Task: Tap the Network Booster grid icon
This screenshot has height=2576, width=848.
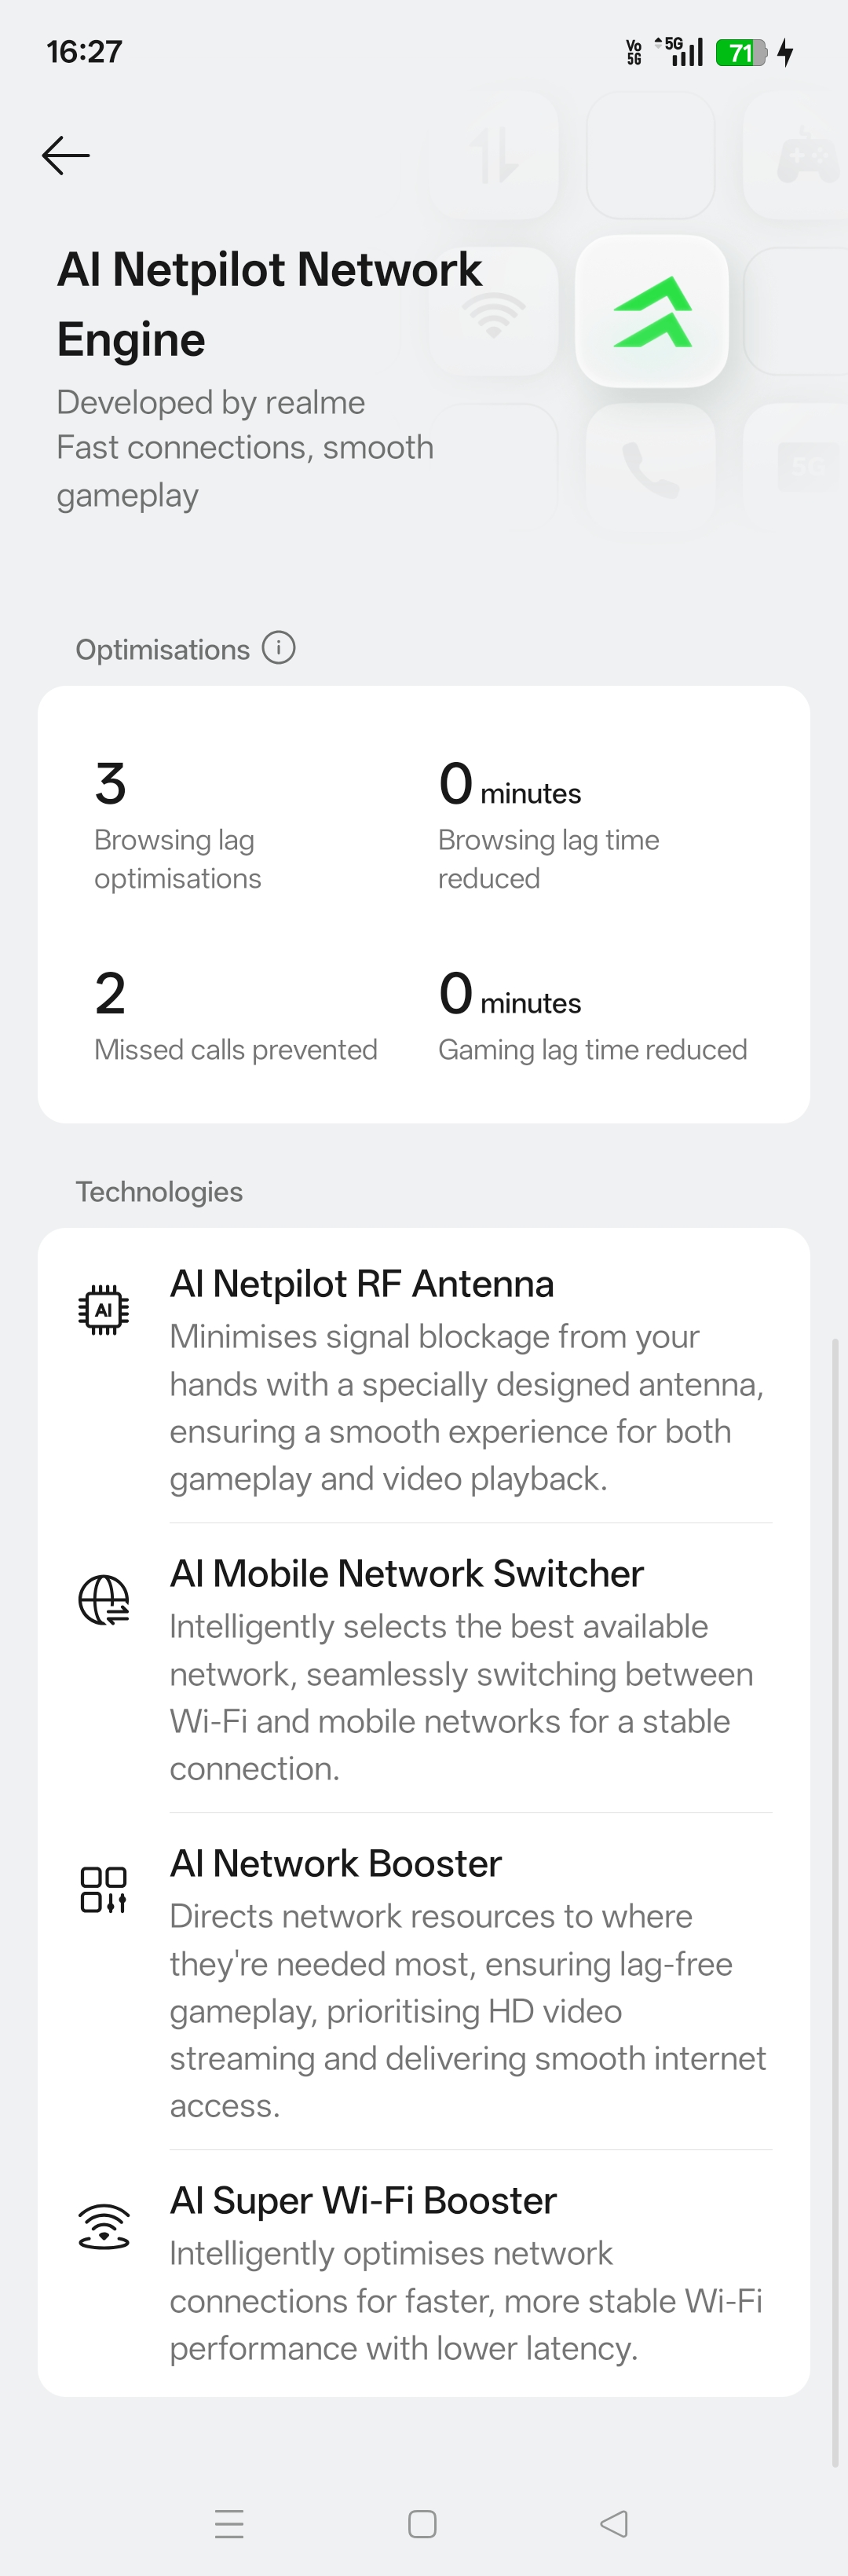Action: click(104, 1889)
